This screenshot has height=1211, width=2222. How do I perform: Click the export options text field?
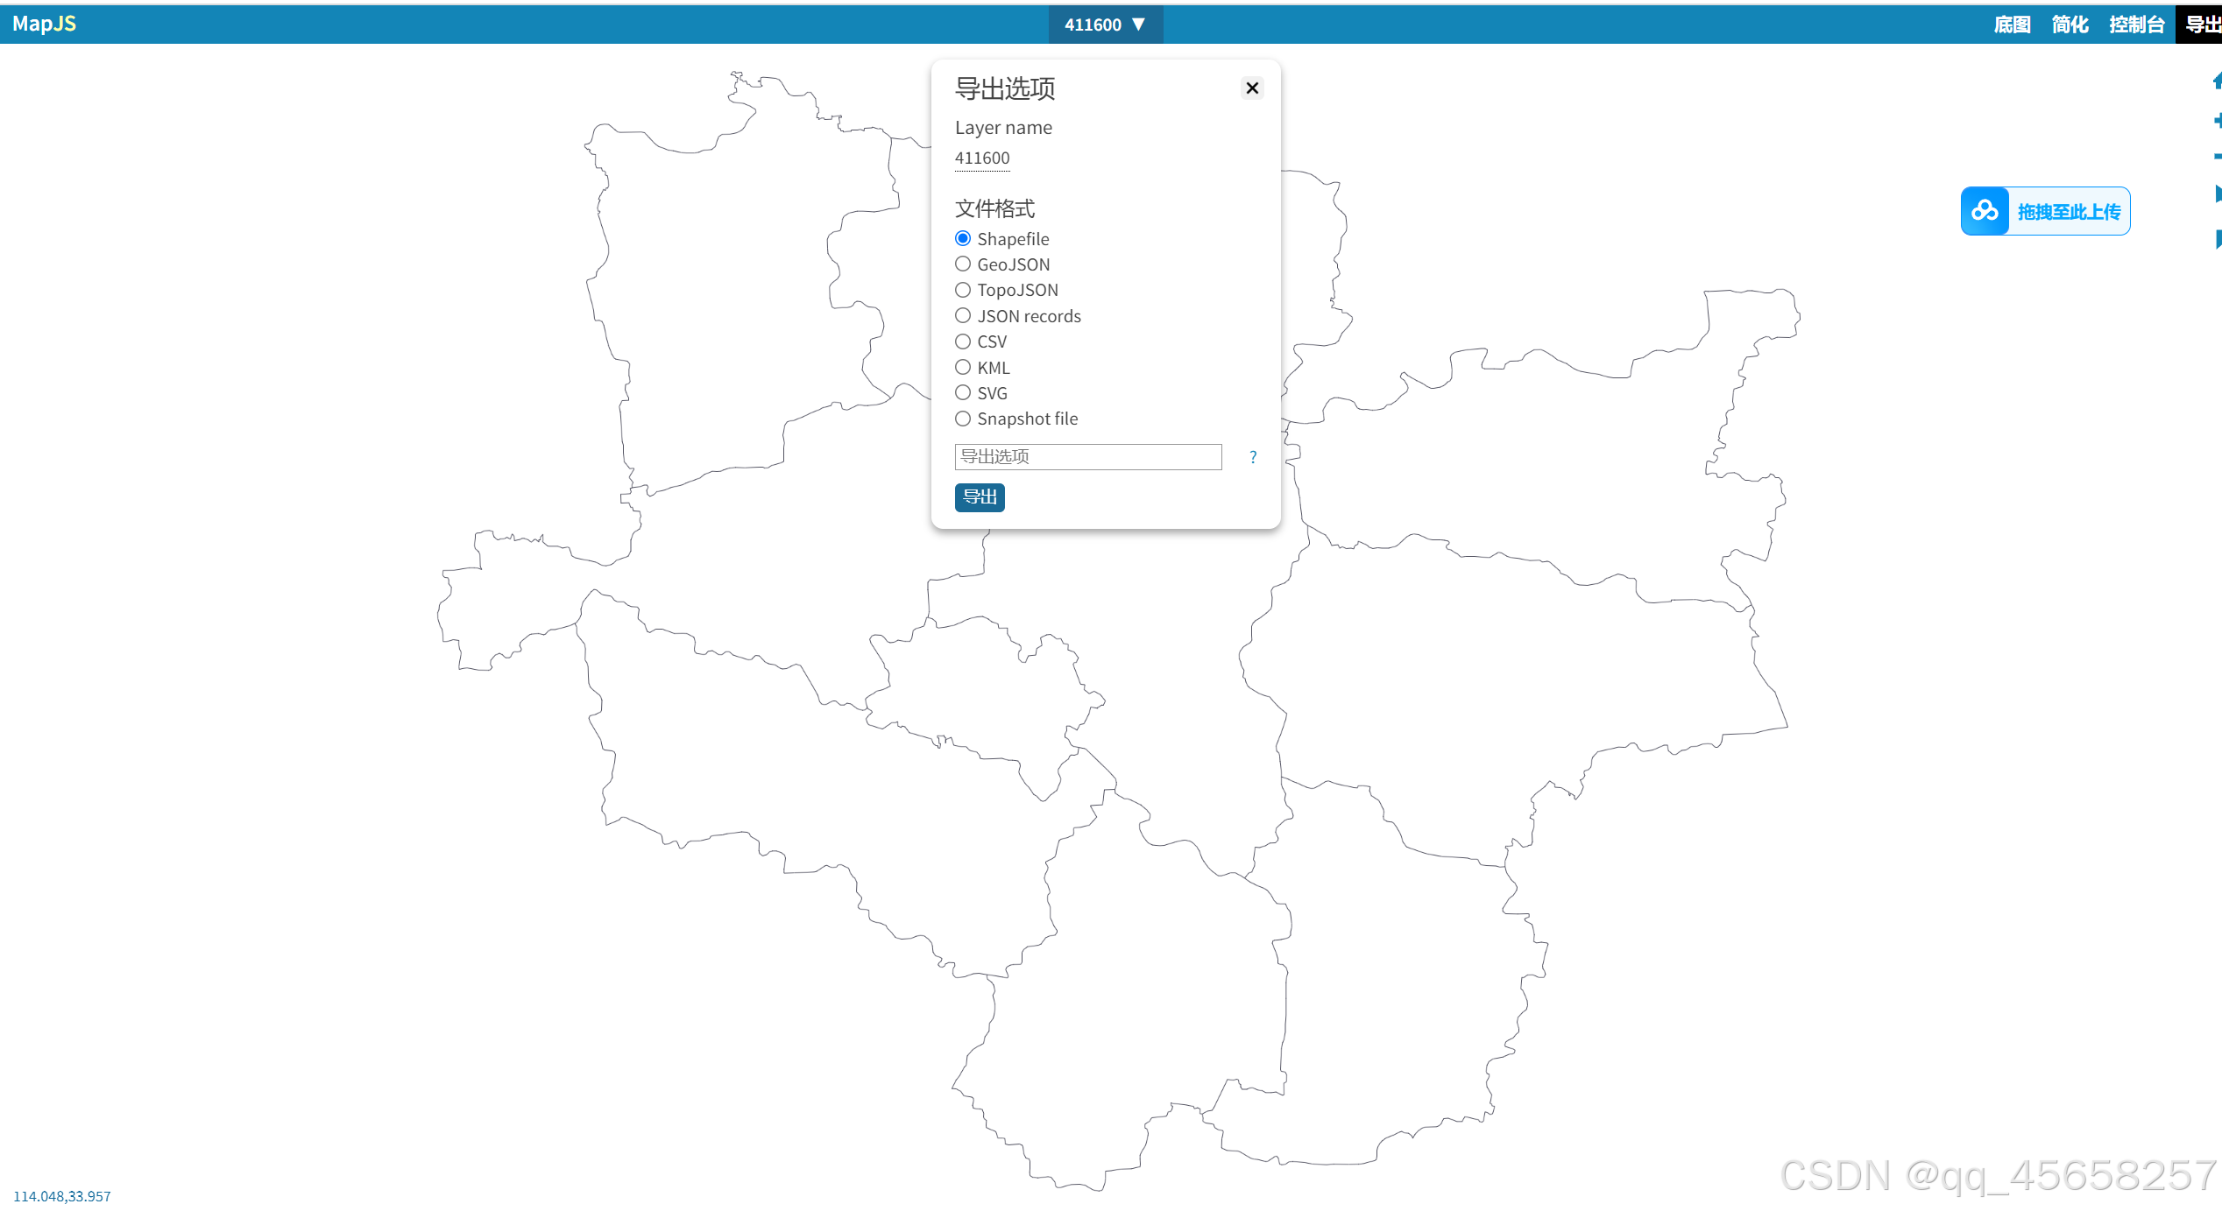[1087, 457]
